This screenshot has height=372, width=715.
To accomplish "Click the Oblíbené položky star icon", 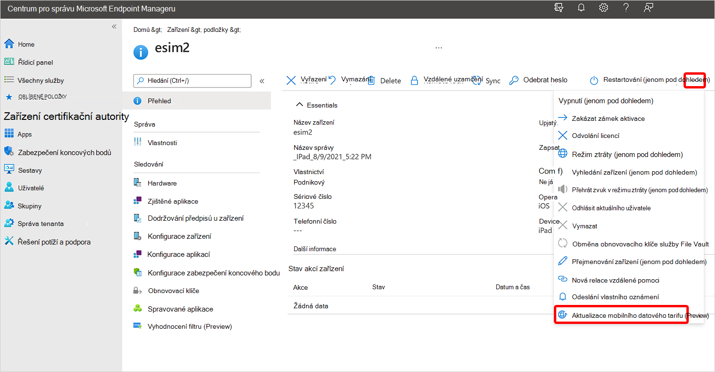I will click(9, 97).
